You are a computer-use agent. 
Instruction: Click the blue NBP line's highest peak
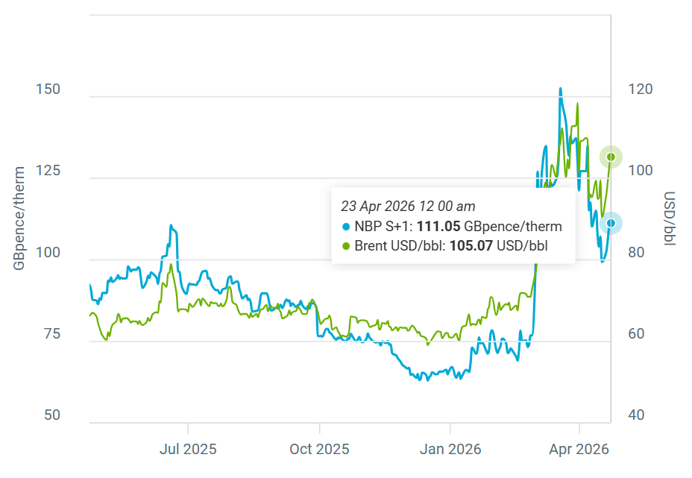560,89
